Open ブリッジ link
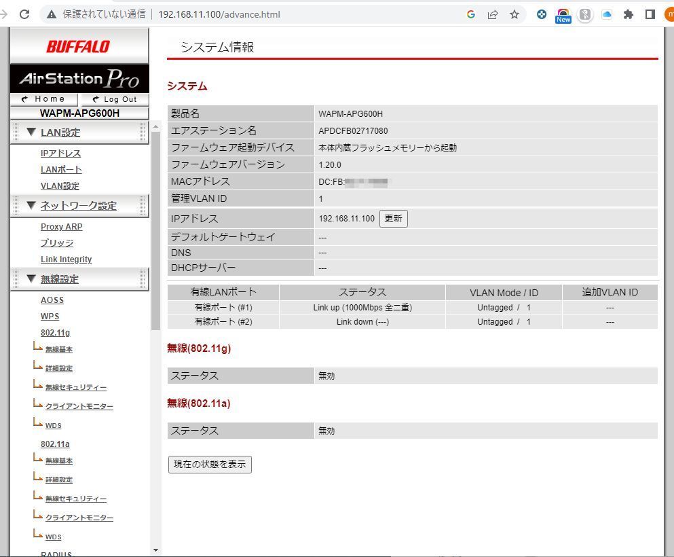 coord(57,242)
